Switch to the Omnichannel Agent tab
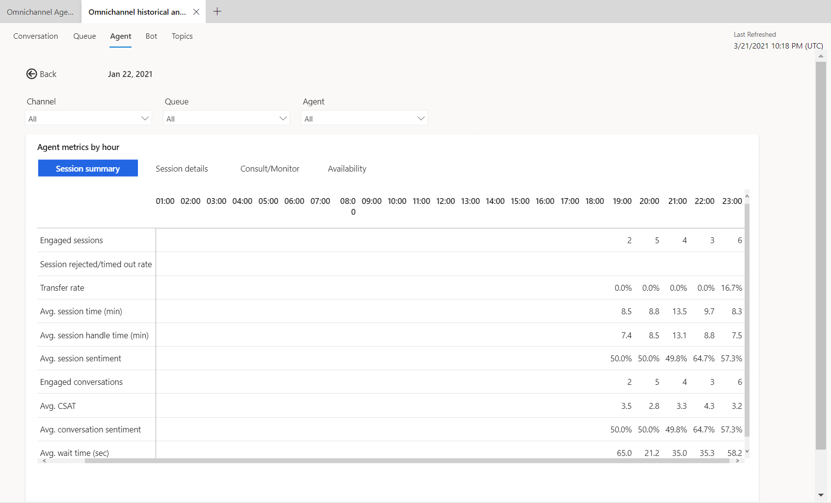 (40, 12)
